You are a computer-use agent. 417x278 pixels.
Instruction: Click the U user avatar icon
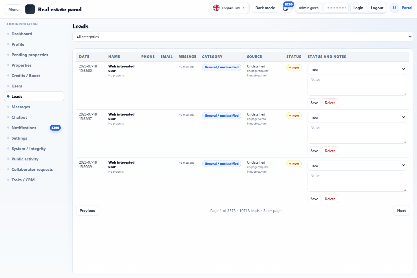[x=394, y=8]
